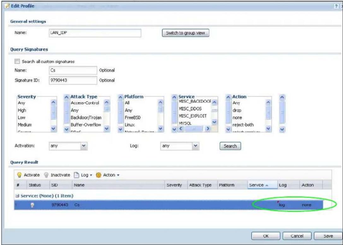Select none in Action filter list
Viewport: 343px width, 245px height.
[x=237, y=117]
